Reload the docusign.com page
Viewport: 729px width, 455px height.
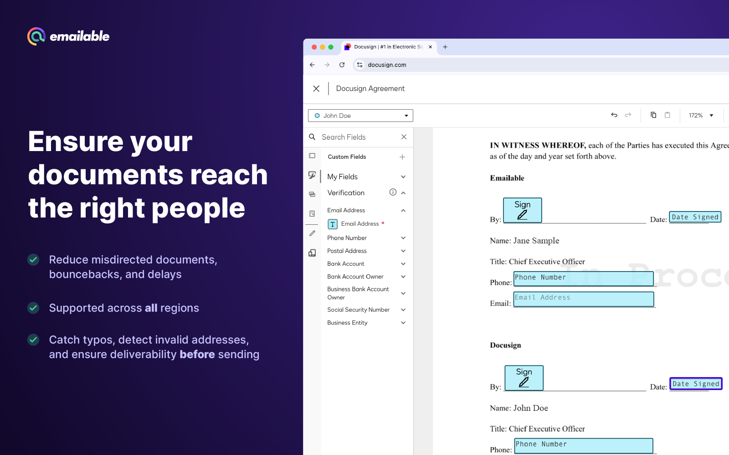(342, 65)
